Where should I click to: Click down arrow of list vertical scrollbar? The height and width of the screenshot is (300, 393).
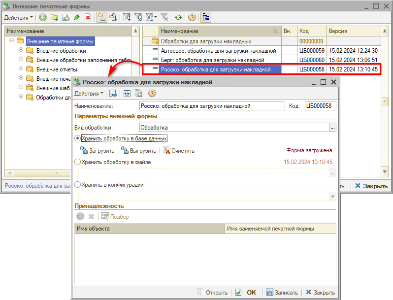coord(385,172)
